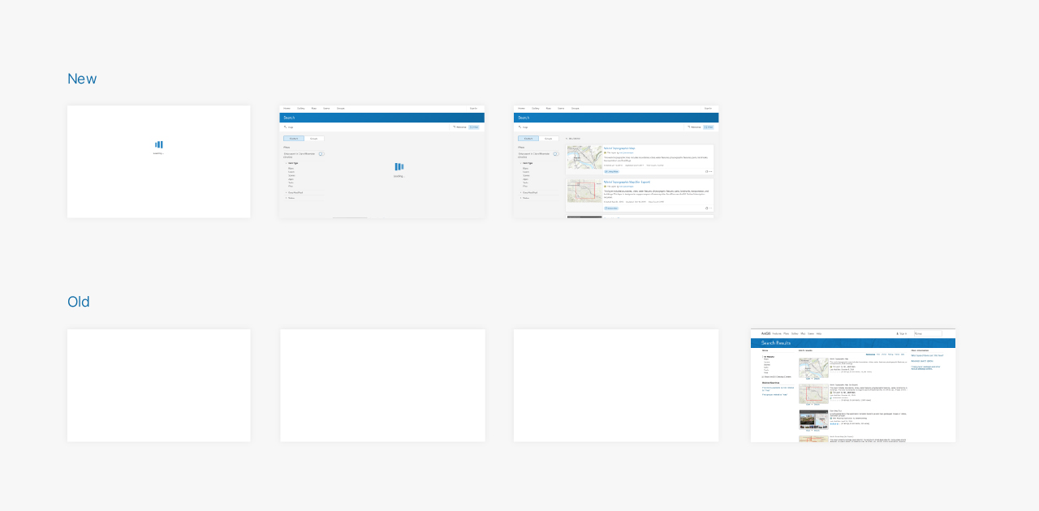Click Sign In in the New results frame
The image size is (1039, 511).
click(x=708, y=108)
